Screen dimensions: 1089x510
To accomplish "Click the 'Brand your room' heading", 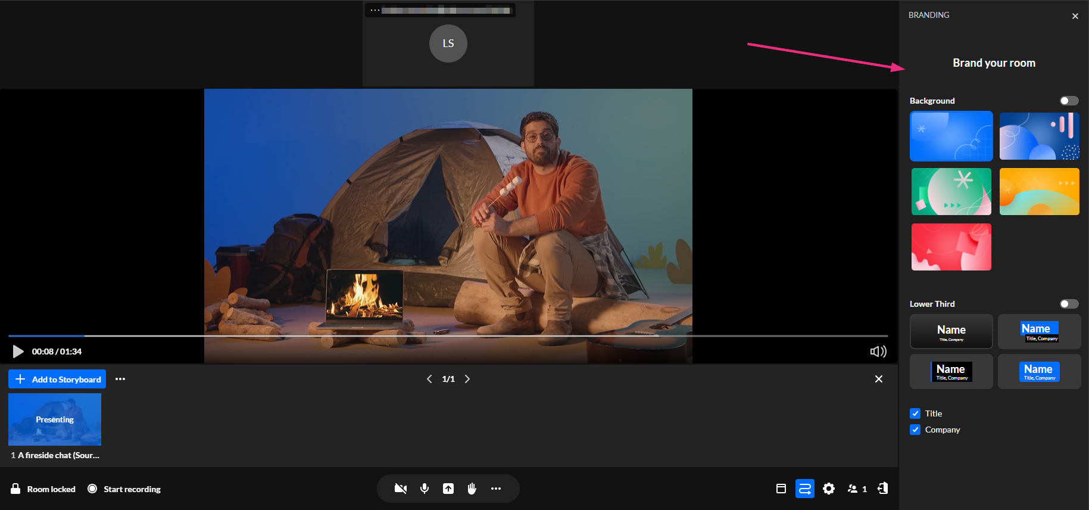I will coord(994,63).
